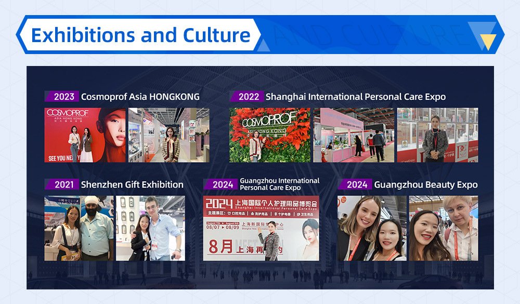Click the "2023" year badge
Viewport: 520px width, 304px height.
[x=62, y=97]
